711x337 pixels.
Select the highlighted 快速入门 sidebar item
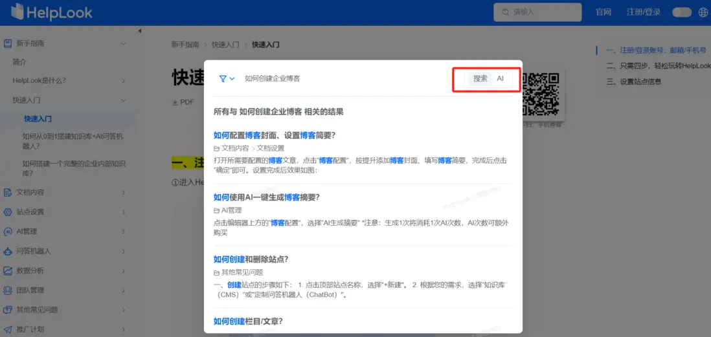[x=38, y=118]
